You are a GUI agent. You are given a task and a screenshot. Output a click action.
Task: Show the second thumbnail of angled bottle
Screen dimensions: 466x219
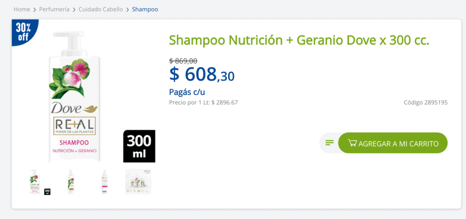tap(71, 182)
